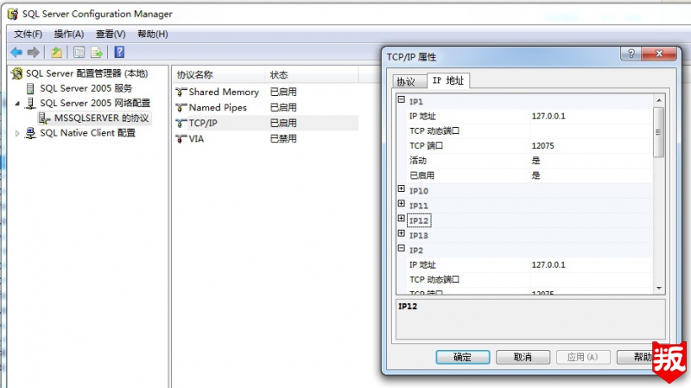Select SQL Server 2005 服务 tree item
691x388 pixels.
pos(86,88)
